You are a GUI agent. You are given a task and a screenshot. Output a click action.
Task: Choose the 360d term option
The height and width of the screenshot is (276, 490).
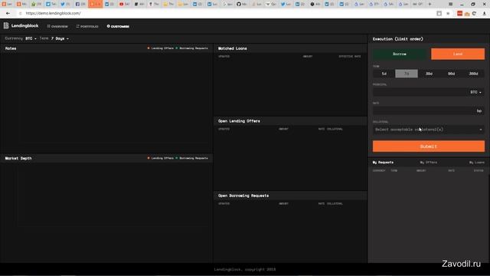(x=473, y=74)
